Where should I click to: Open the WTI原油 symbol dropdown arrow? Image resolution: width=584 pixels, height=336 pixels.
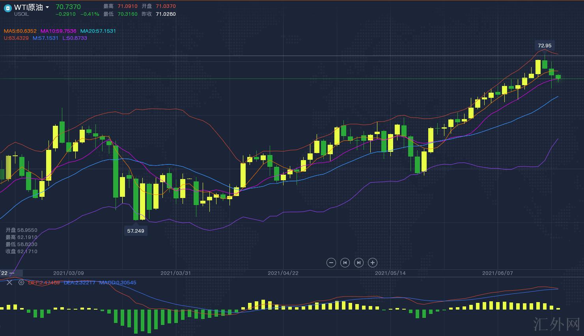[x=47, y=7]
